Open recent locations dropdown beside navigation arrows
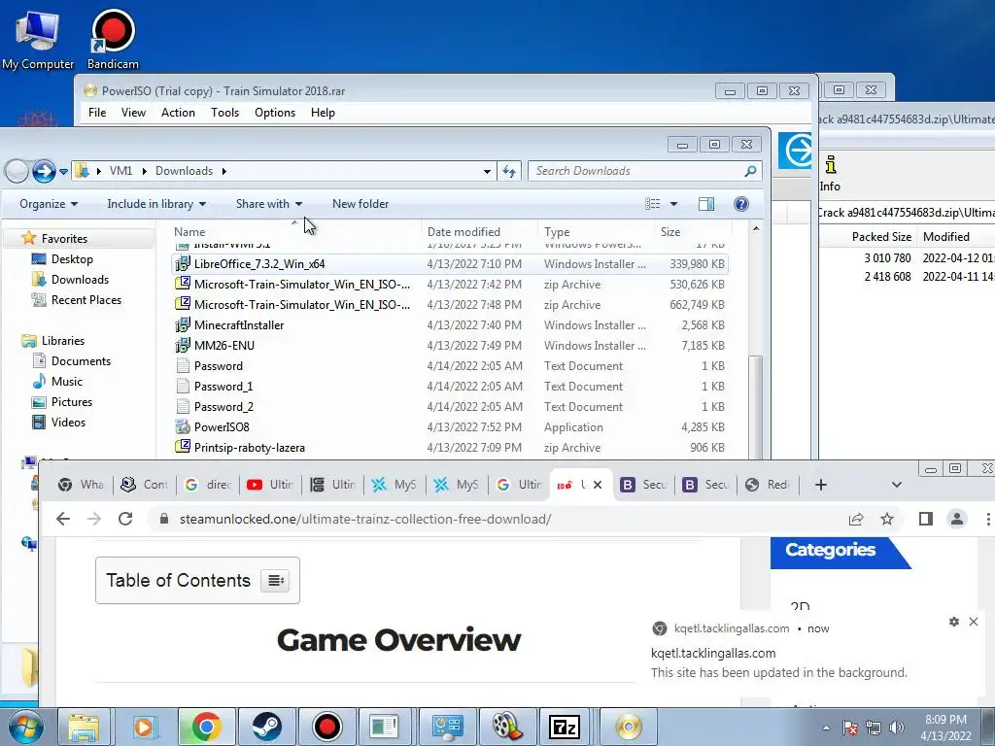995x746 pixels. coord(63,171)
